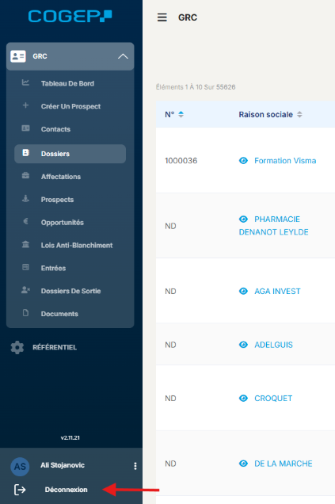The height and width of the screenshot is (504, 335).
Task: Sort by Raison sociale column arrows
Action: click(299, 114)
